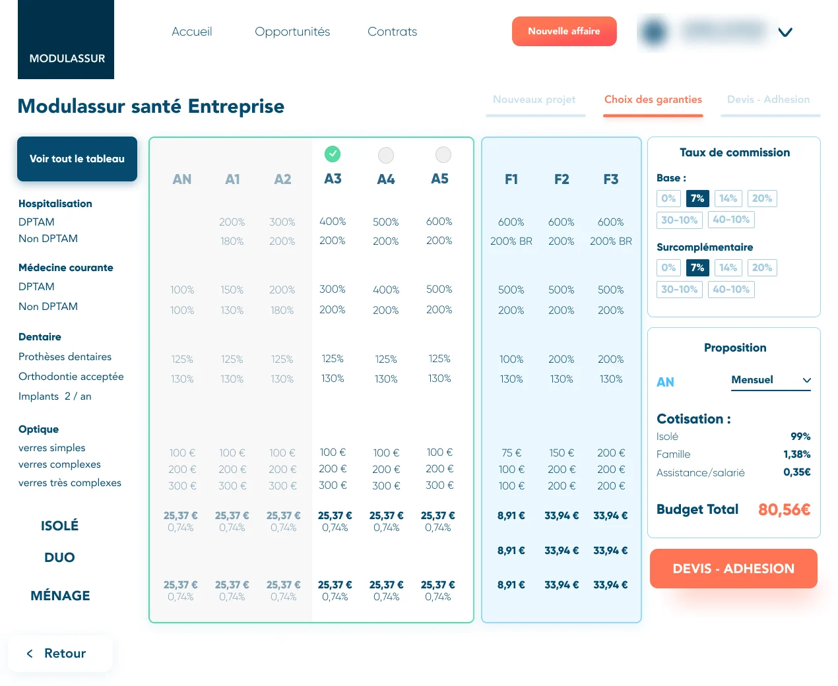Click the DUO row label
838x686 pixels.
59,557
